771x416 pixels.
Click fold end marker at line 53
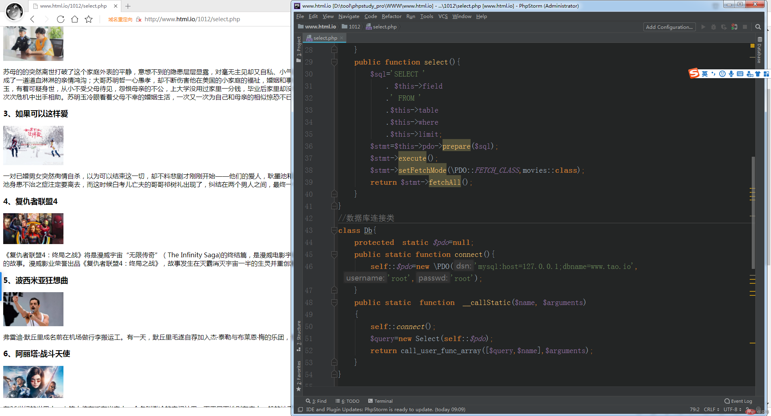[x=334, y=362]
